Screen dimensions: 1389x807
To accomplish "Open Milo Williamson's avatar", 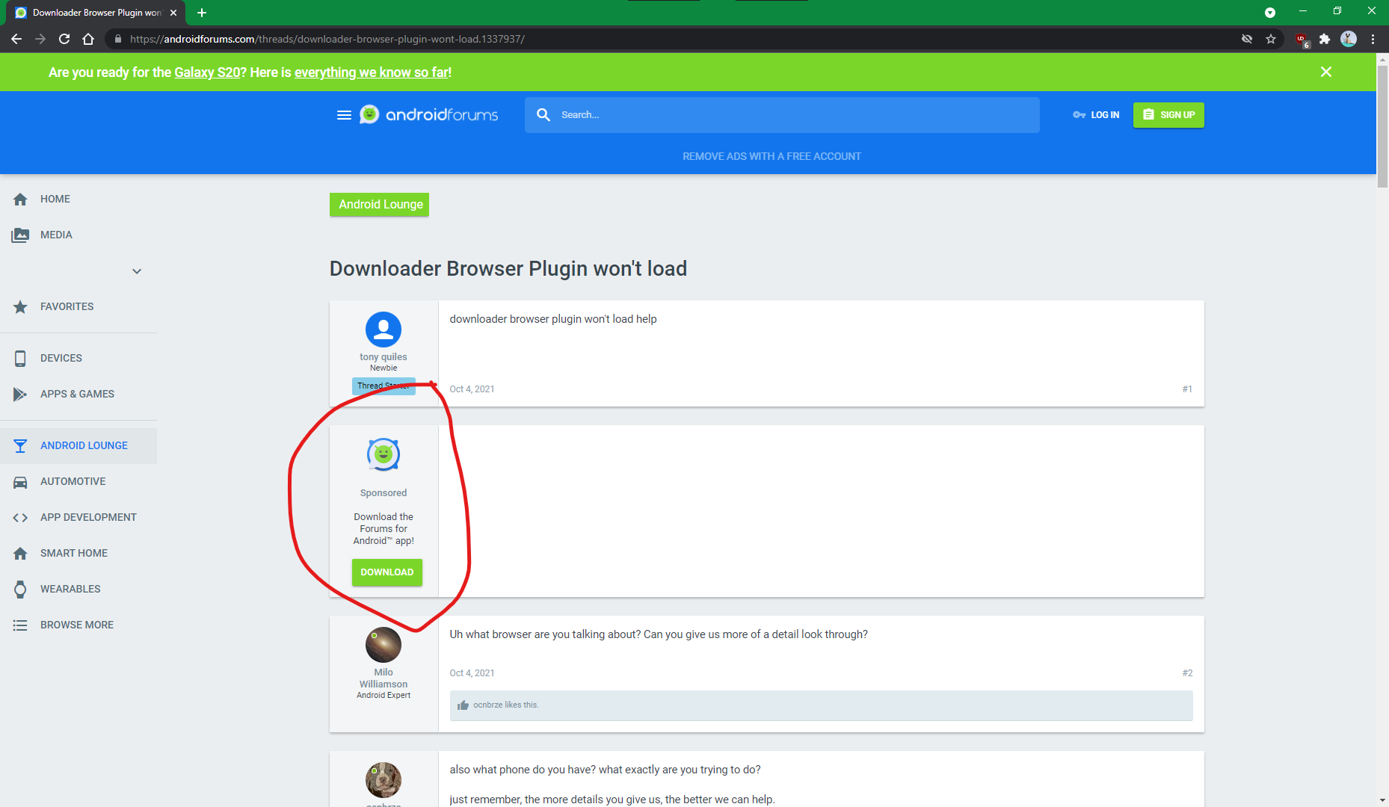I will tap(384, 645).
